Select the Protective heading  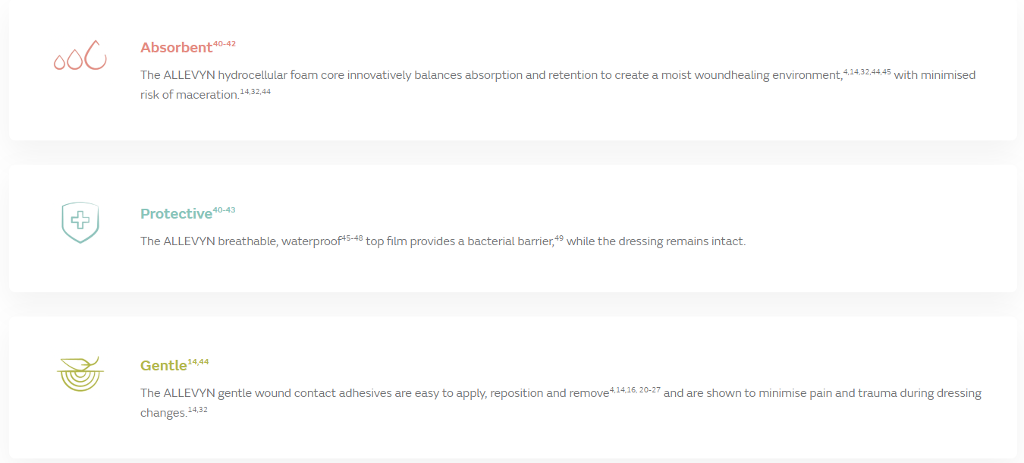[x=176, y=214]
